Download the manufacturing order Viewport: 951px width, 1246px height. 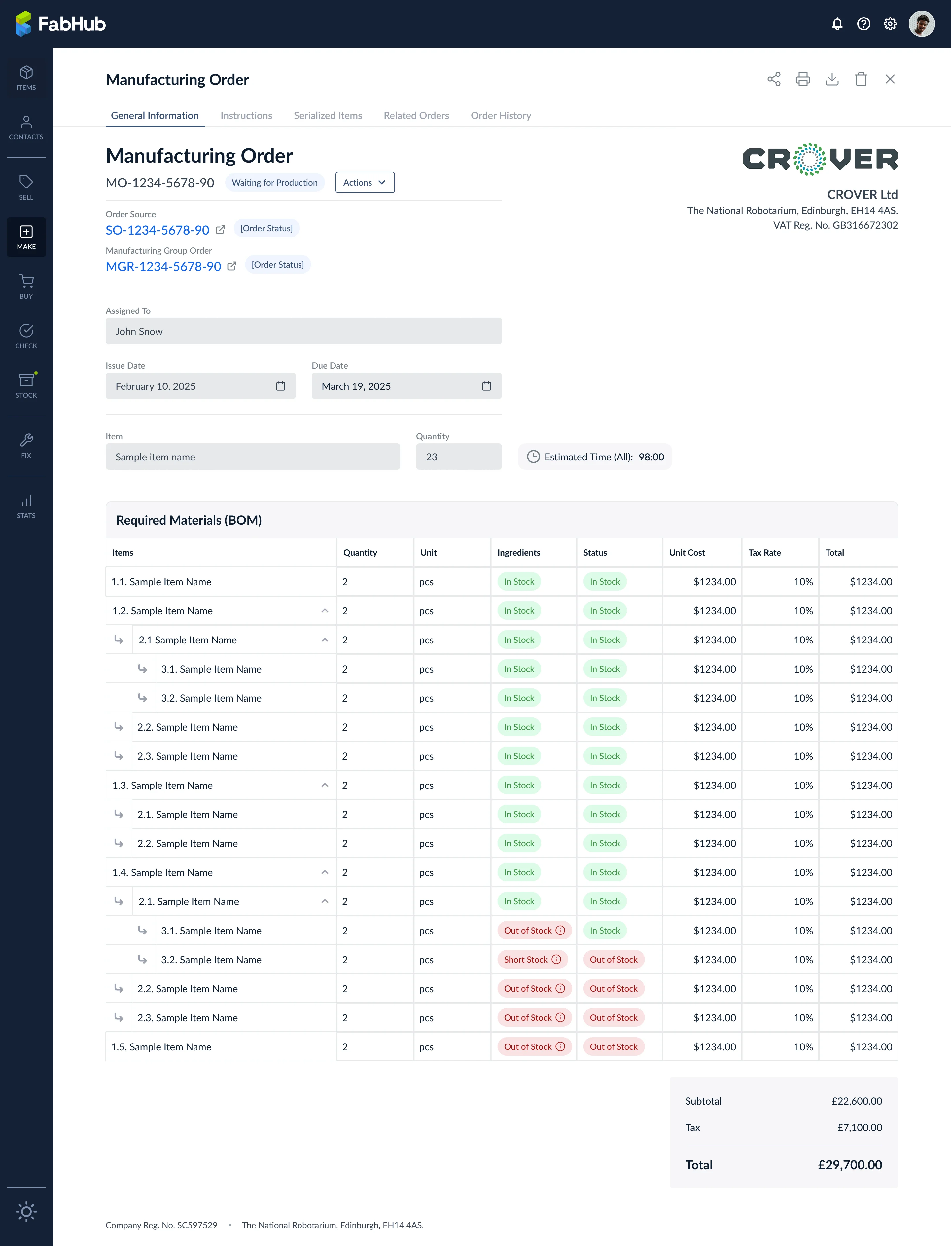[831, 79]
